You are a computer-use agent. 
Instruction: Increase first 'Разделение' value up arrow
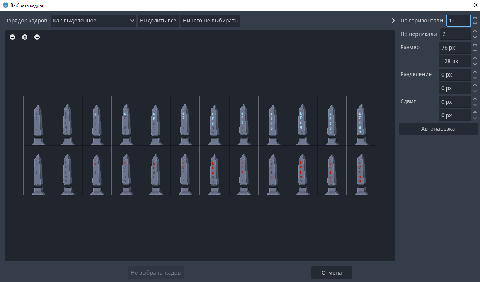tap(475, 72)
